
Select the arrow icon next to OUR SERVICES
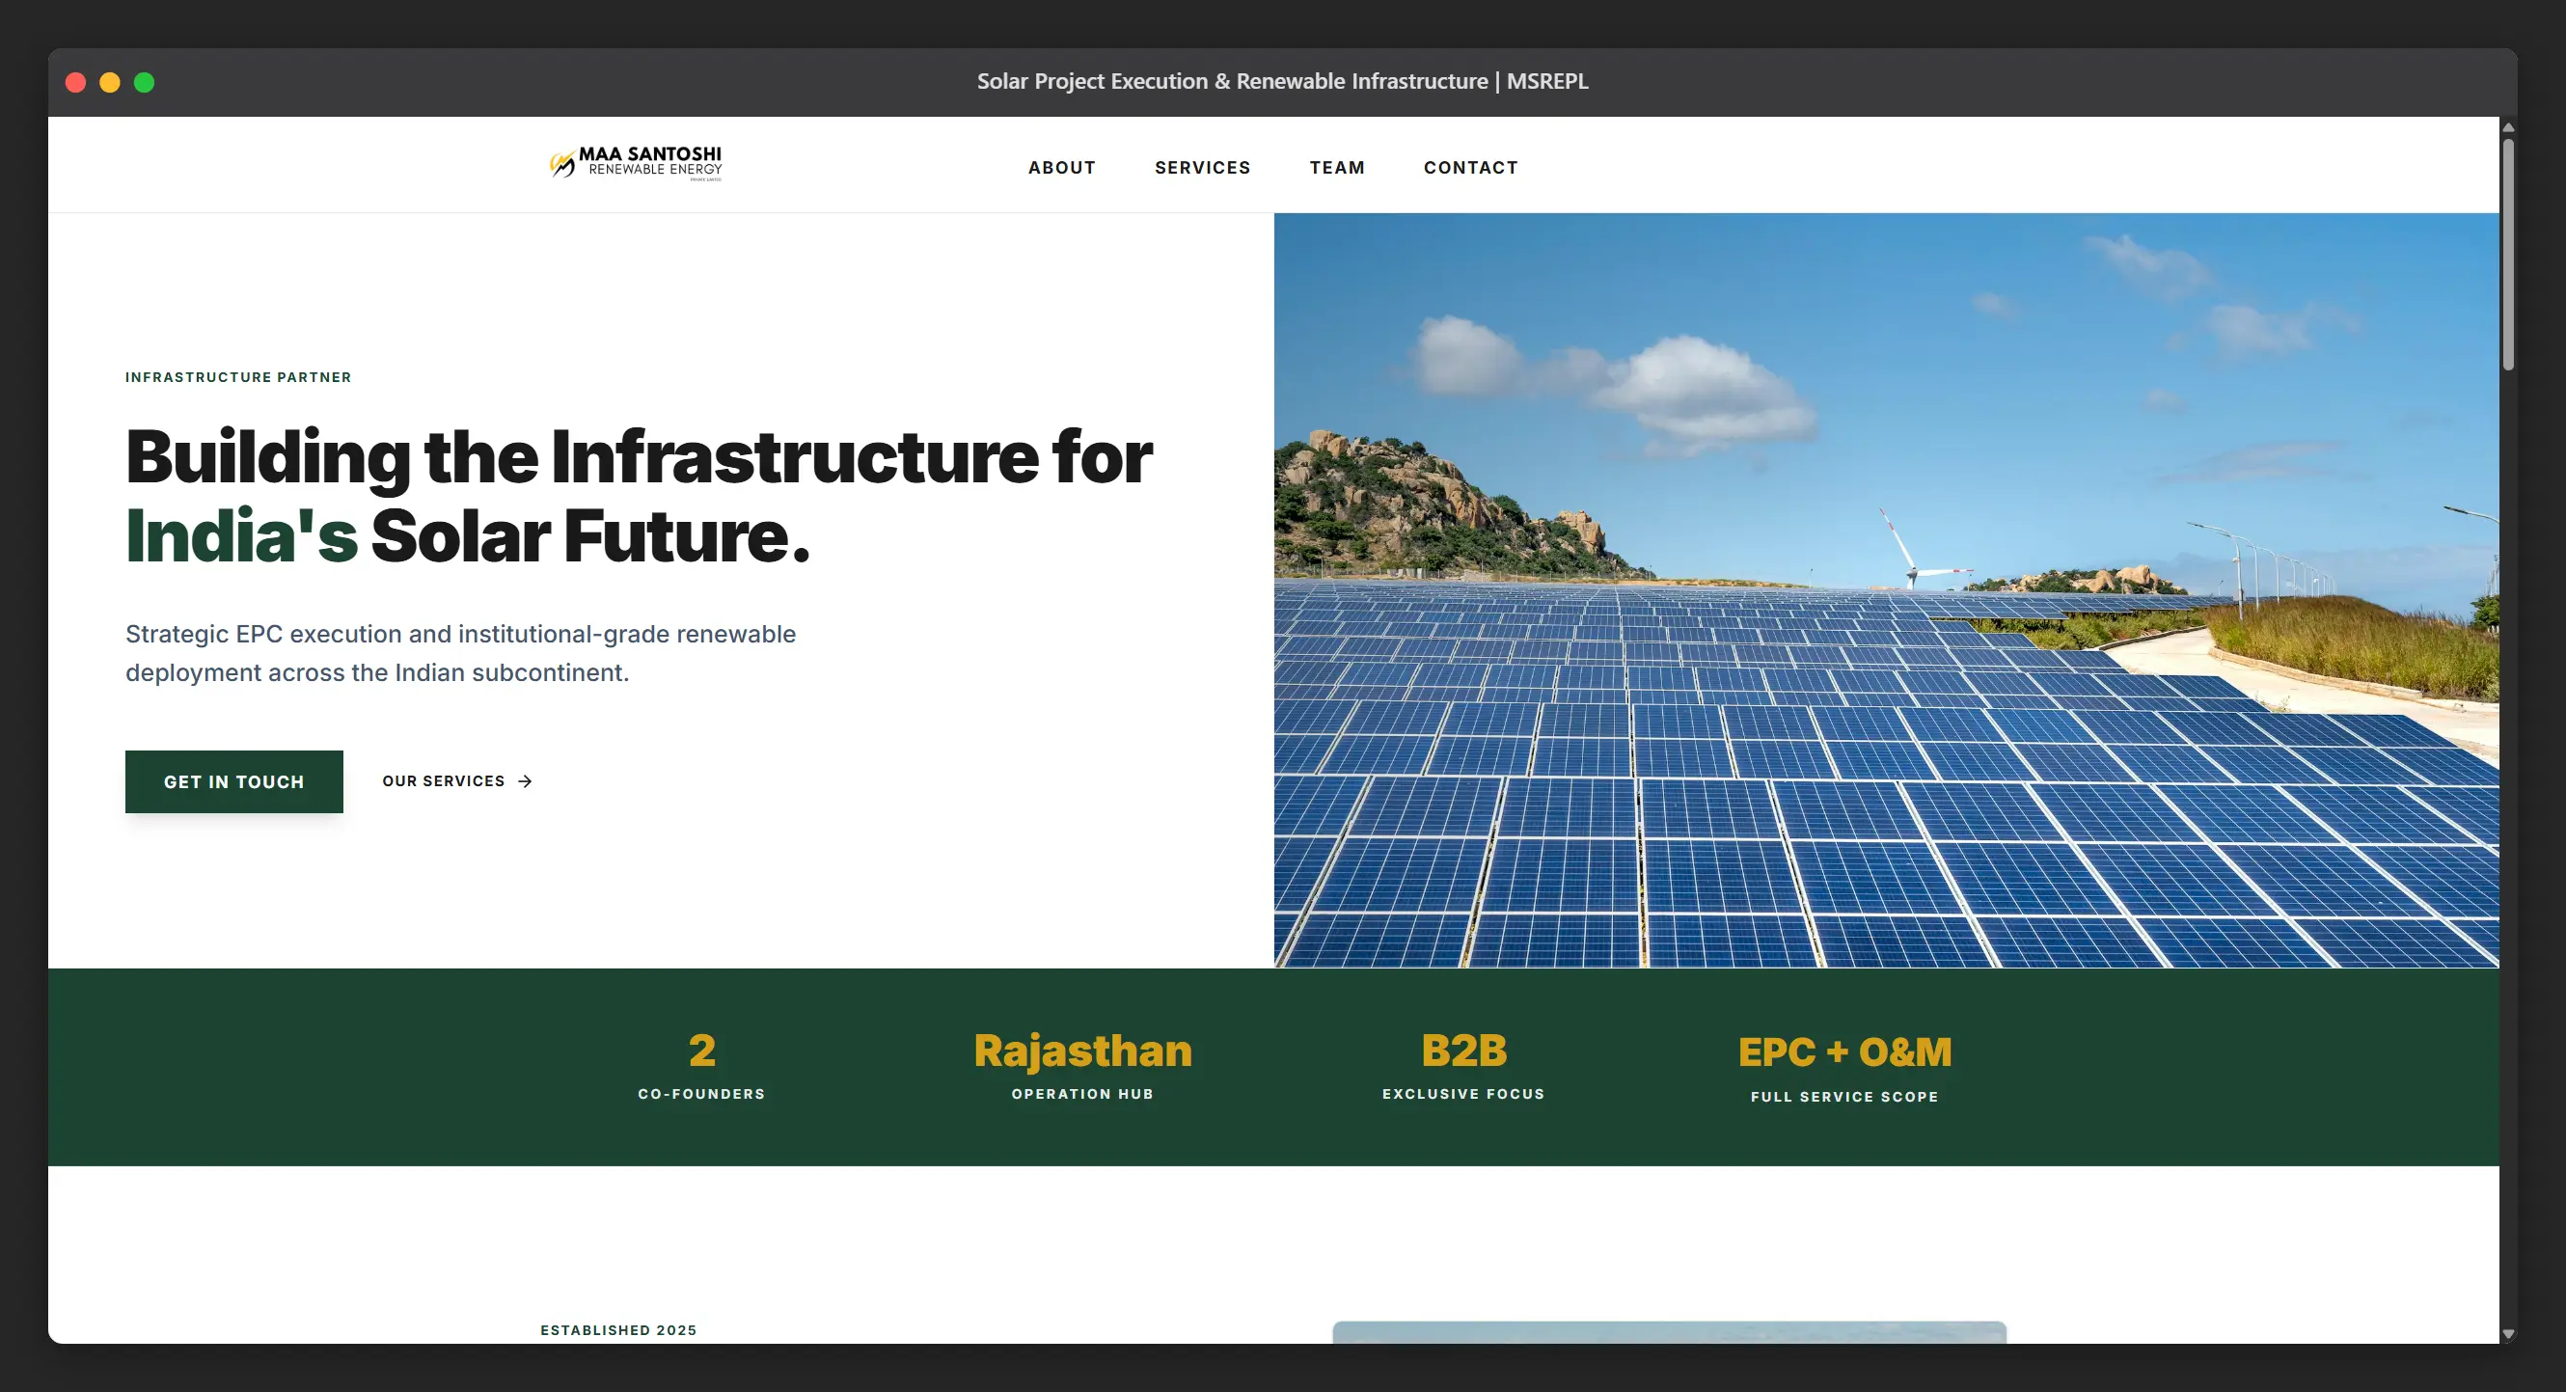tap(525, 781)
